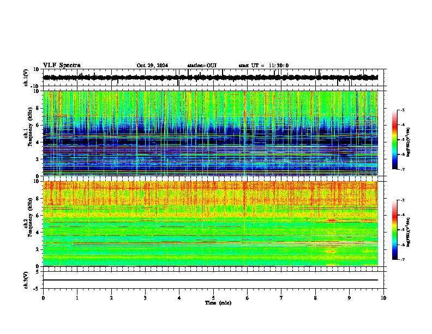The image size is (432, 334).
Task: Click the "start UT = 11:30:0" header text
Action: coord(263,65)
